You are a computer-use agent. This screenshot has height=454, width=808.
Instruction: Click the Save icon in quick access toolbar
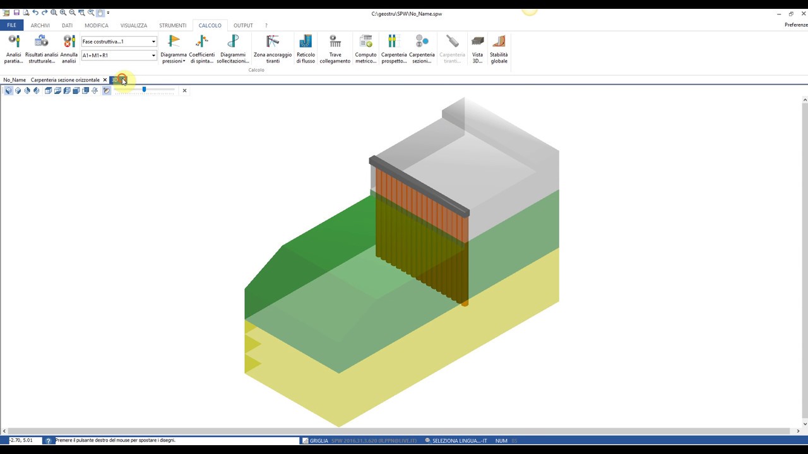click(x=16, y=13)
